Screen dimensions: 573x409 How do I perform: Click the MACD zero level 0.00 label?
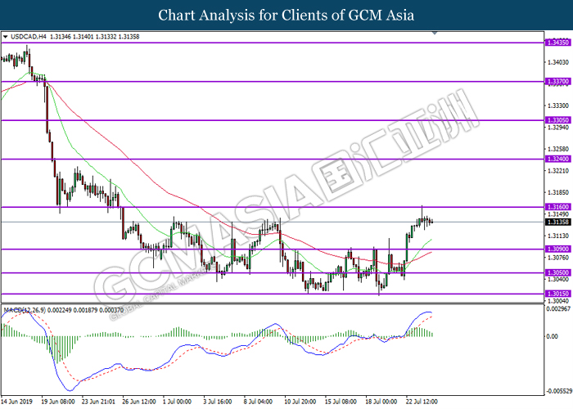tap(552, 336)
